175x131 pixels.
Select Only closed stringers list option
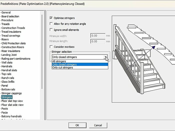point(80,65)
